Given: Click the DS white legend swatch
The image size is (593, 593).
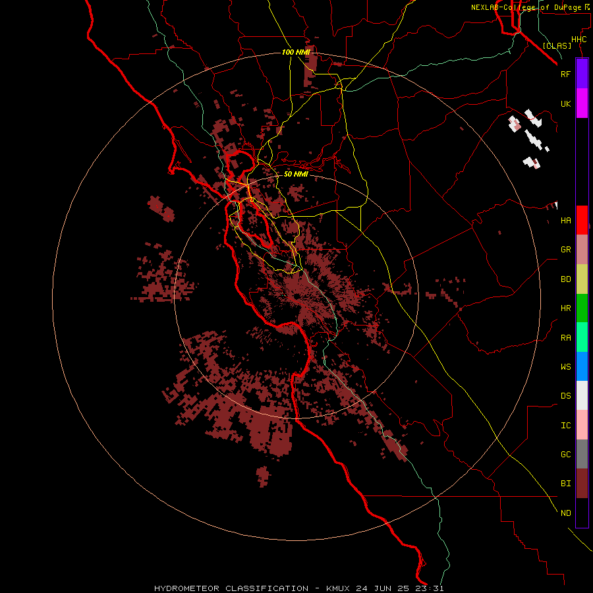Looking at the screenshot, I should point(582,395).
